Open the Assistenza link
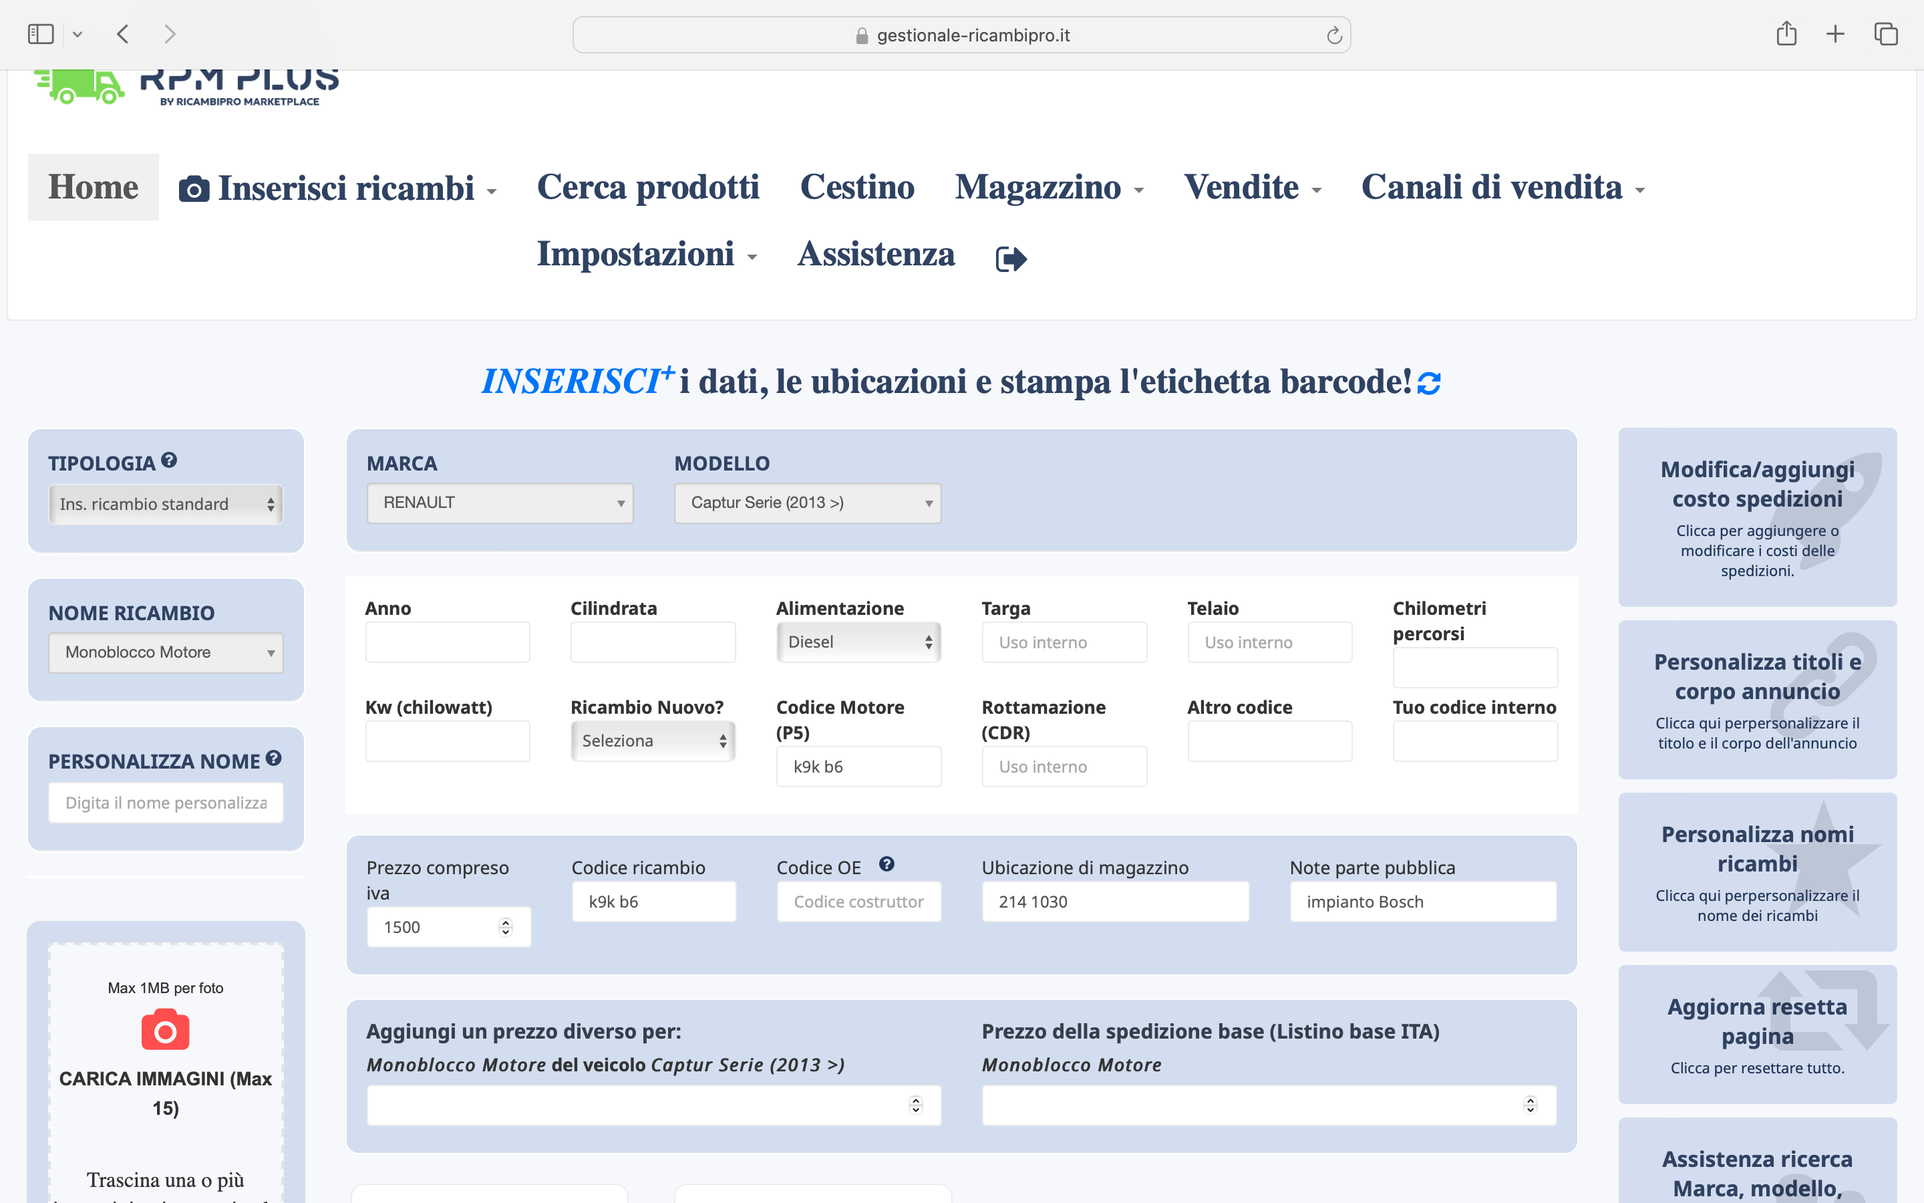This screenshot has height=1203, width=1924. pos(876,255)
